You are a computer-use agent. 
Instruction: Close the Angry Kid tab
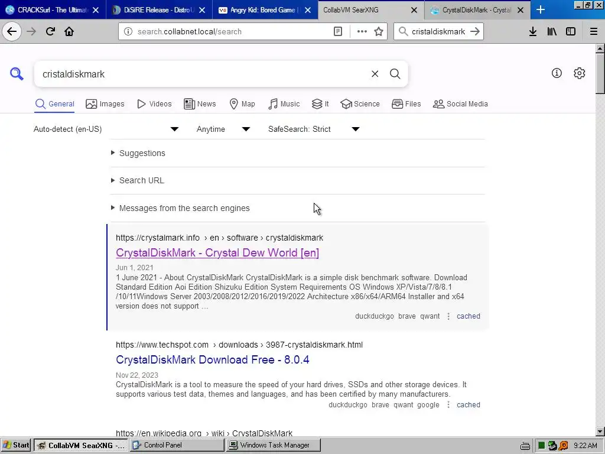pyautogui.click(x=307, y=10)
